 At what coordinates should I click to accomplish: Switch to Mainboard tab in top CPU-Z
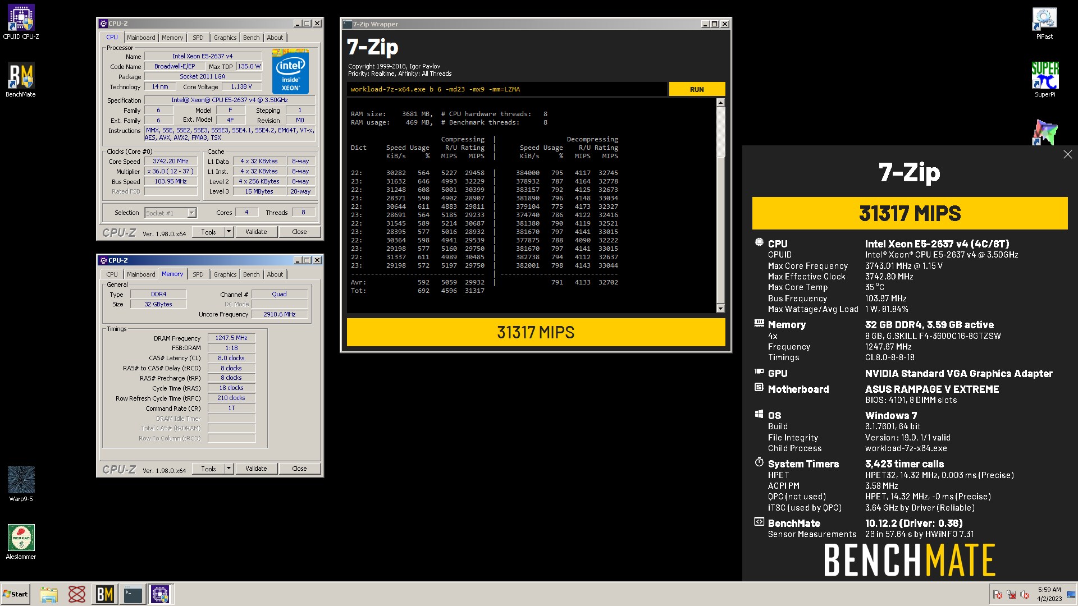tap(141, 38)
